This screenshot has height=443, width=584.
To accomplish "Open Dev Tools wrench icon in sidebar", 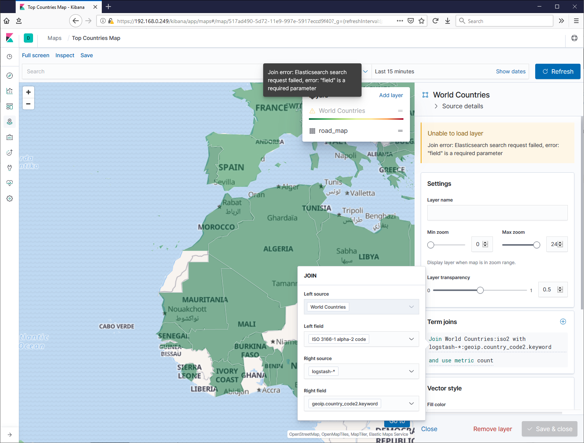I will (10, 168).
